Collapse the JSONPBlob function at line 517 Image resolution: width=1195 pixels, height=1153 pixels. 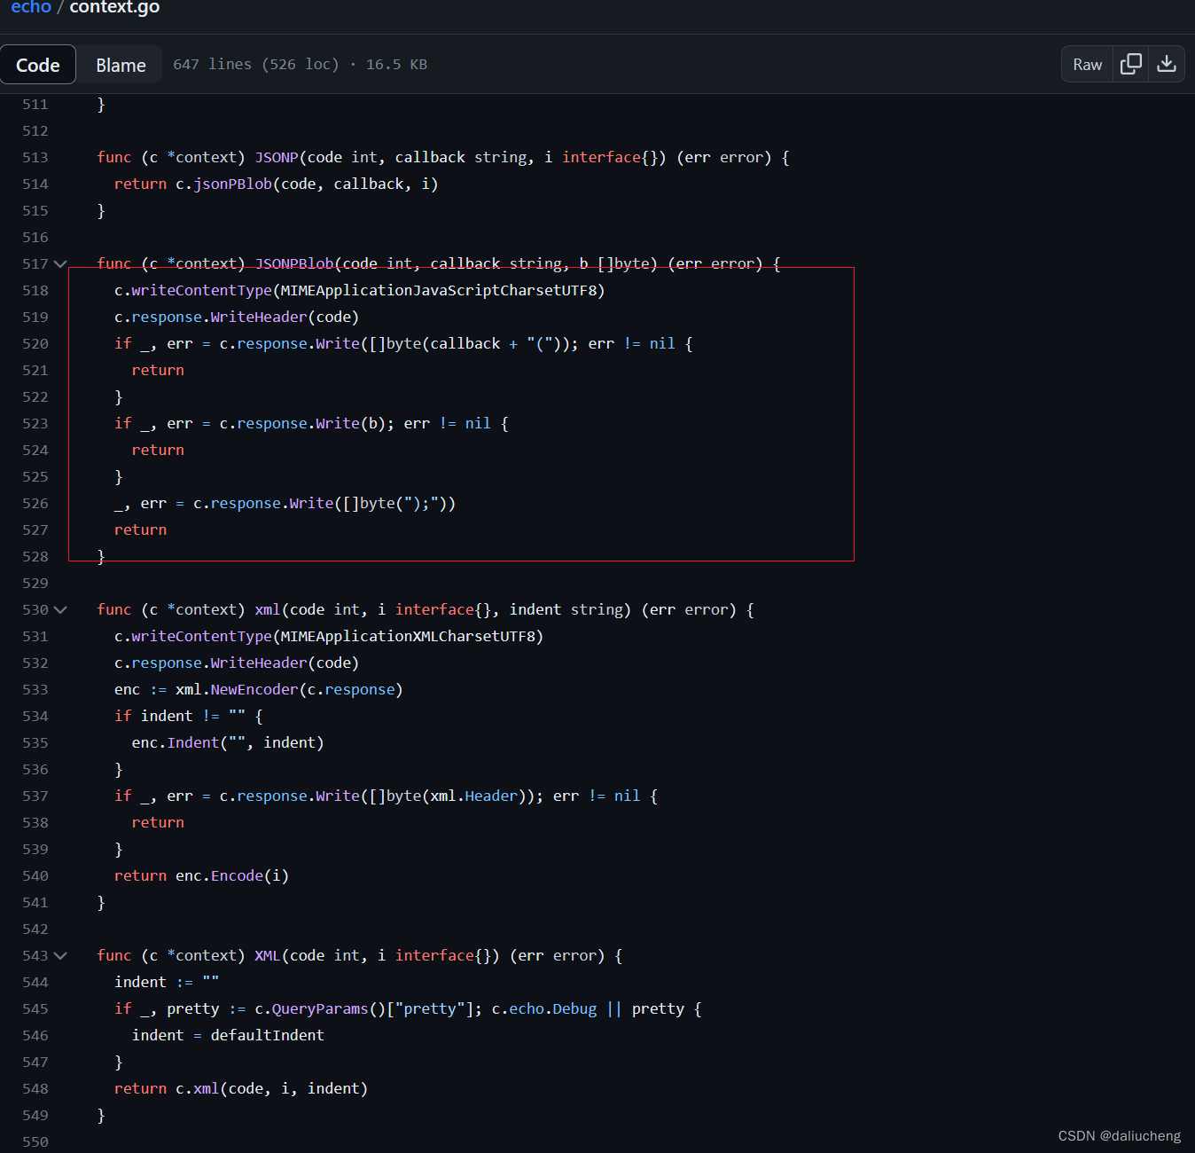pyautogui.click(x=60, y=263)
